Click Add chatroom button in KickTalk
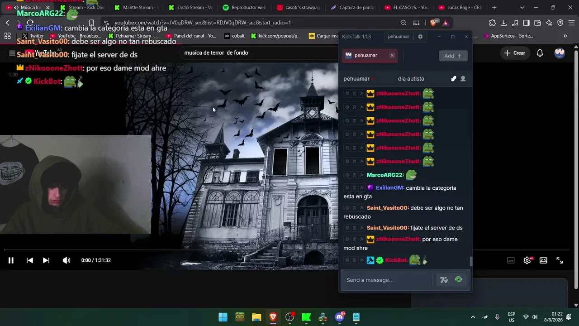The image size is (579, 326). click(x=453, y=56)
